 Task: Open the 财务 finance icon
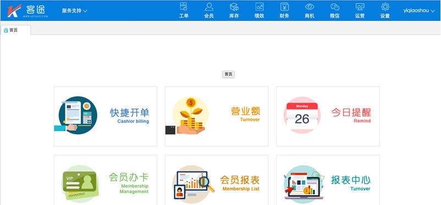coord(284,7)
